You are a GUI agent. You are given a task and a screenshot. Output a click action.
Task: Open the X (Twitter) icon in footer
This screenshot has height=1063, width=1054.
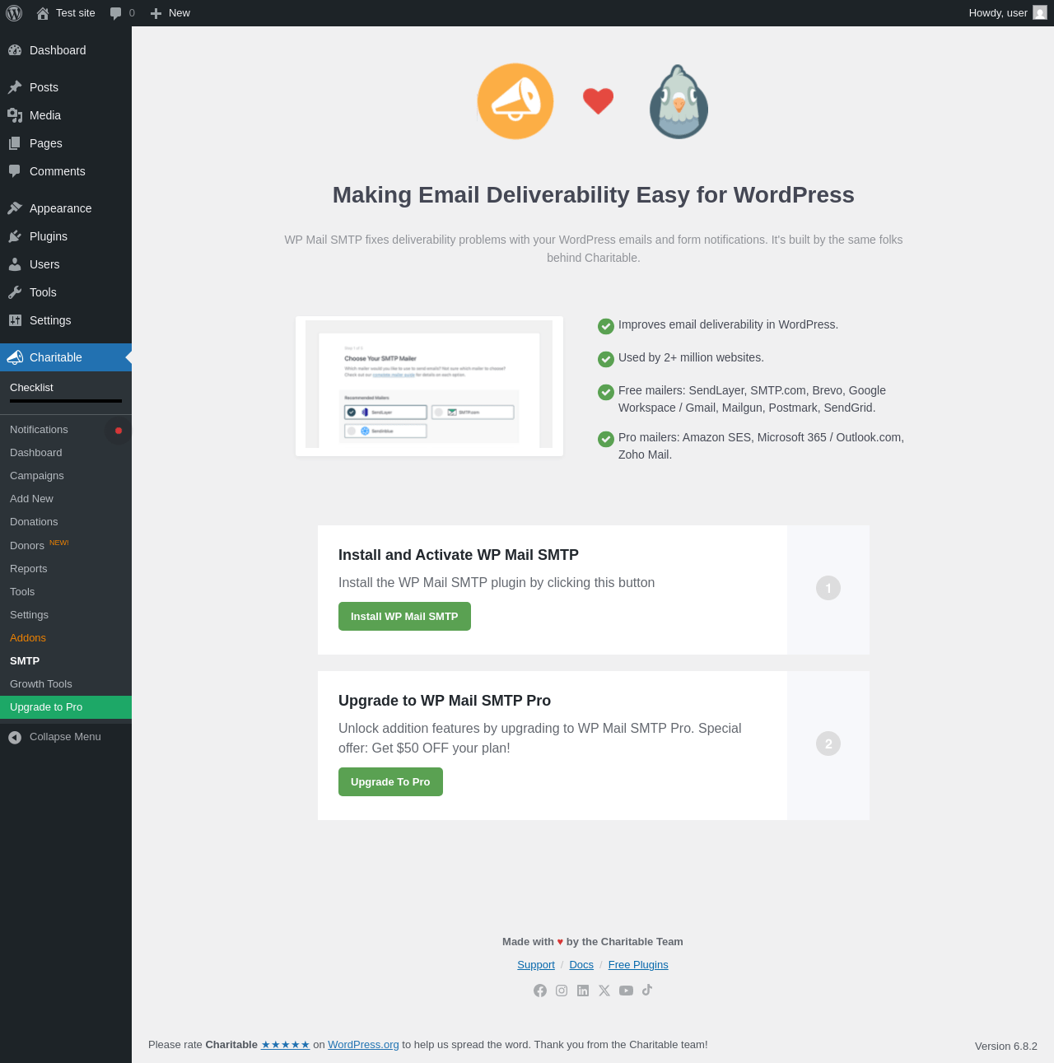coord(604,991)
